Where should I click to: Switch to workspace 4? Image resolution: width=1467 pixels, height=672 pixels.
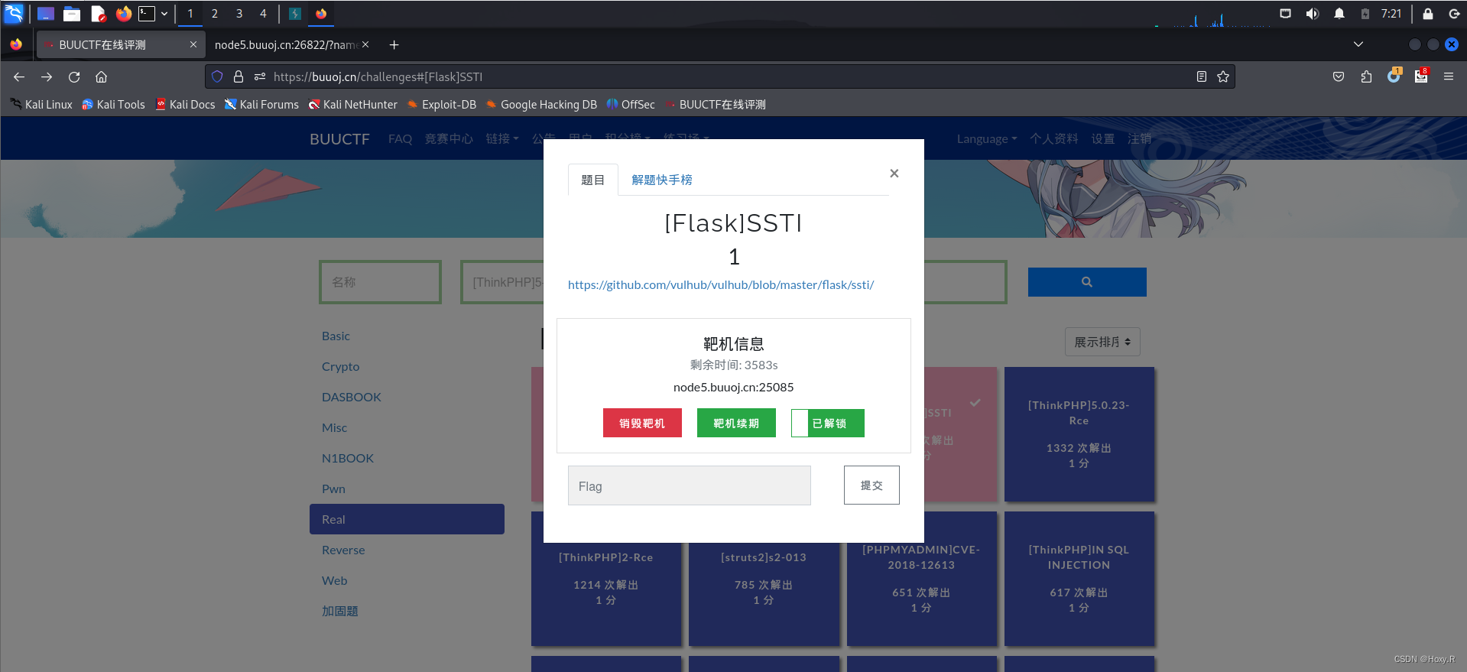pos(263,14)
